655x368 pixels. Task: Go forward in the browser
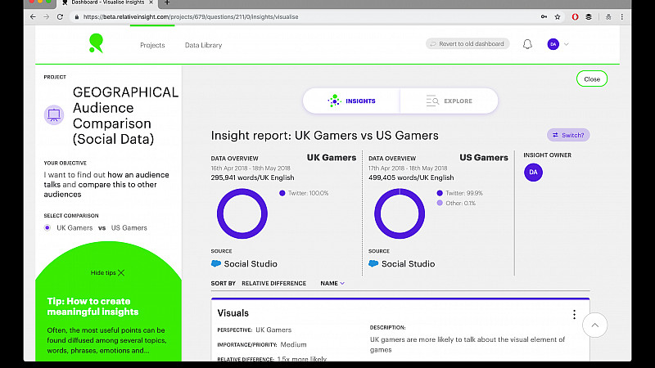tap(47, 16)
